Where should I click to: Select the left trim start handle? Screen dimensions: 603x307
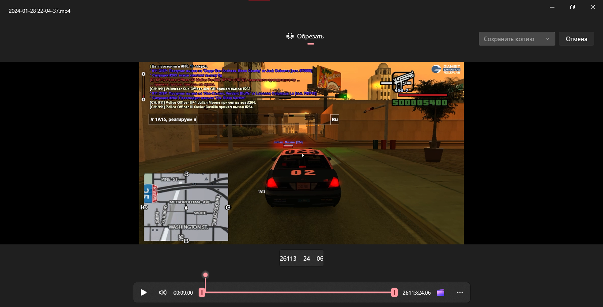tap(202, 292)
